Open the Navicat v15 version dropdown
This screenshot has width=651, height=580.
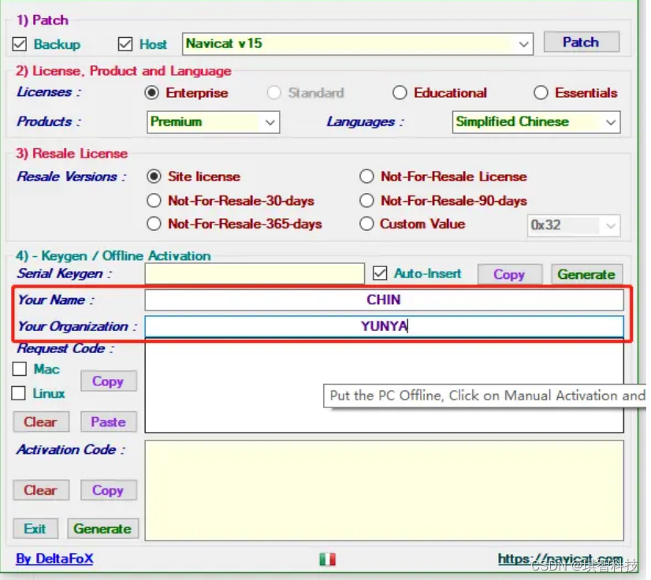click(358, 43)
